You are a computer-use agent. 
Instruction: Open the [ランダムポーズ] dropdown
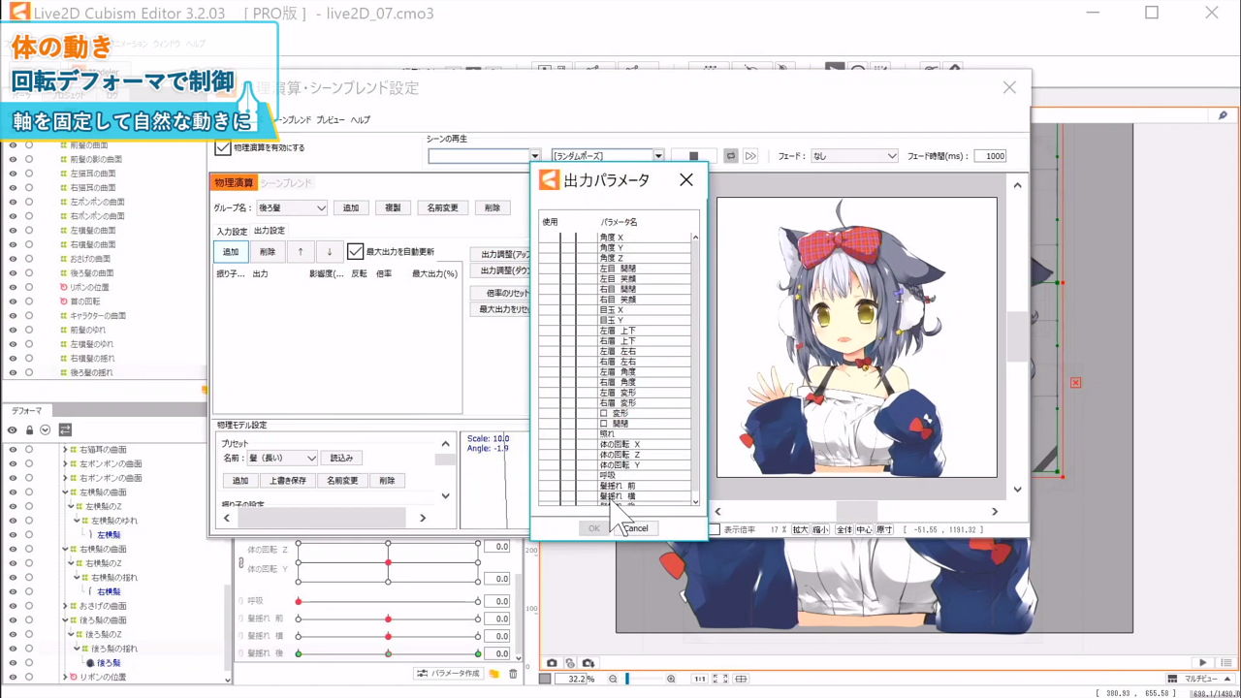607,156
